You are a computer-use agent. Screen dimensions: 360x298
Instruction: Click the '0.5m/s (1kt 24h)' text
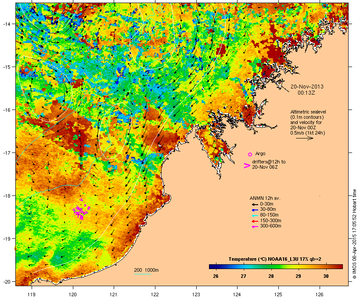308,133
